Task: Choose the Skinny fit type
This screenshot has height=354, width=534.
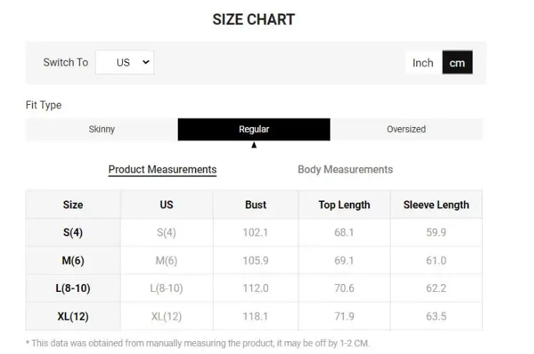Action: 101,129
